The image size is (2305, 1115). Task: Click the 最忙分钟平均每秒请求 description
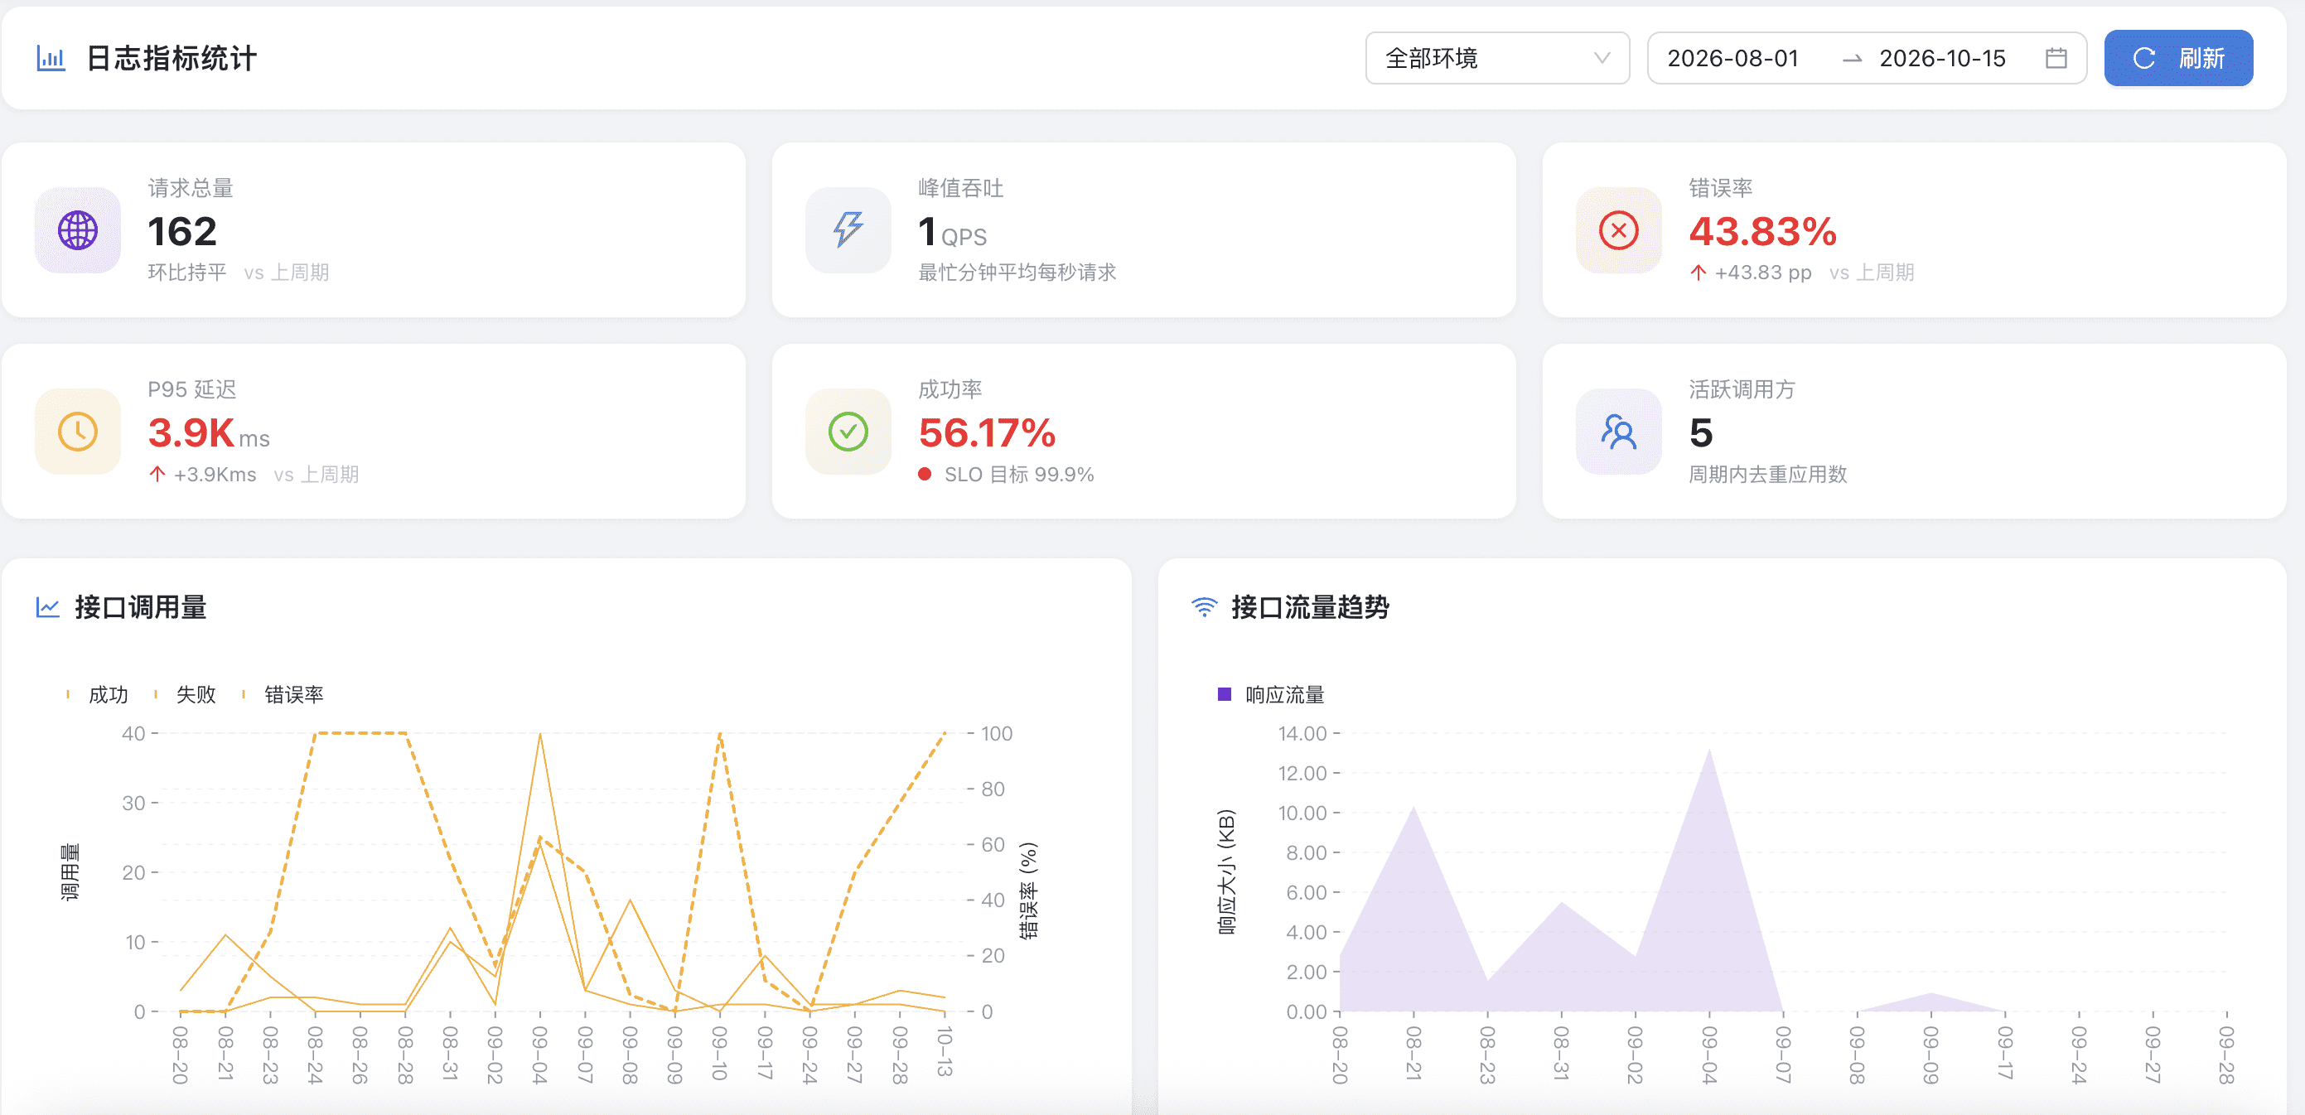pyautogui.click(x=1017, y=272)
